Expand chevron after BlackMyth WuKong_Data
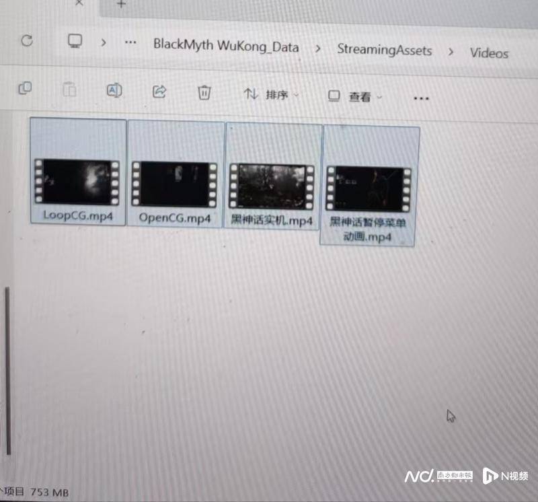Image resolution: width=538 pixels, height=502 pixels. coord(317,48)
